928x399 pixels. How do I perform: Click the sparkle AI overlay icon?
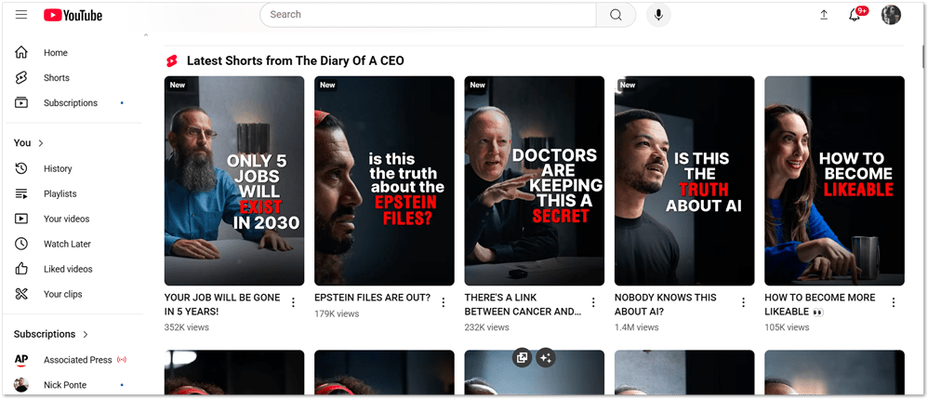pos(546,357)
